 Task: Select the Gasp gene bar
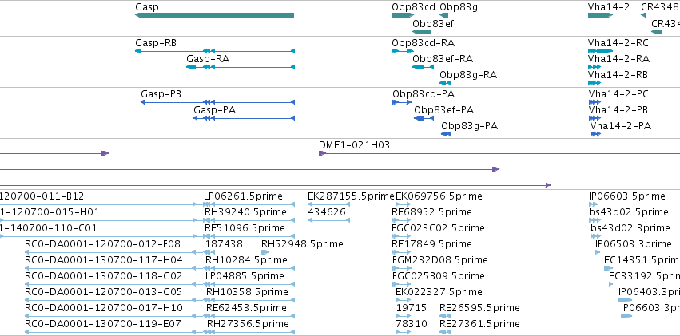215,15
